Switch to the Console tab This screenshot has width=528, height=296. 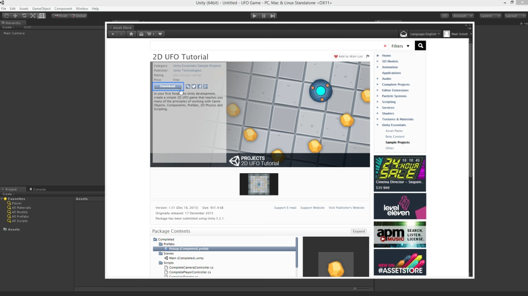[38, 190]
